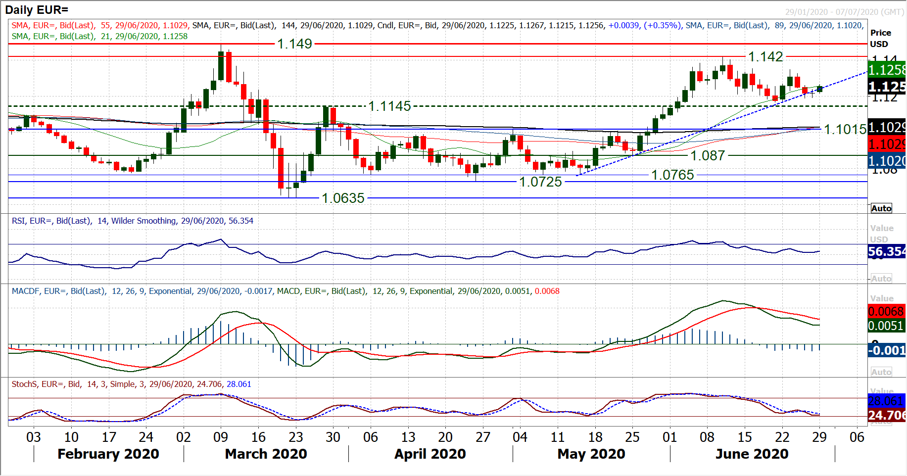Click the 29 date tick on time axis

click(x=819, y=437)
